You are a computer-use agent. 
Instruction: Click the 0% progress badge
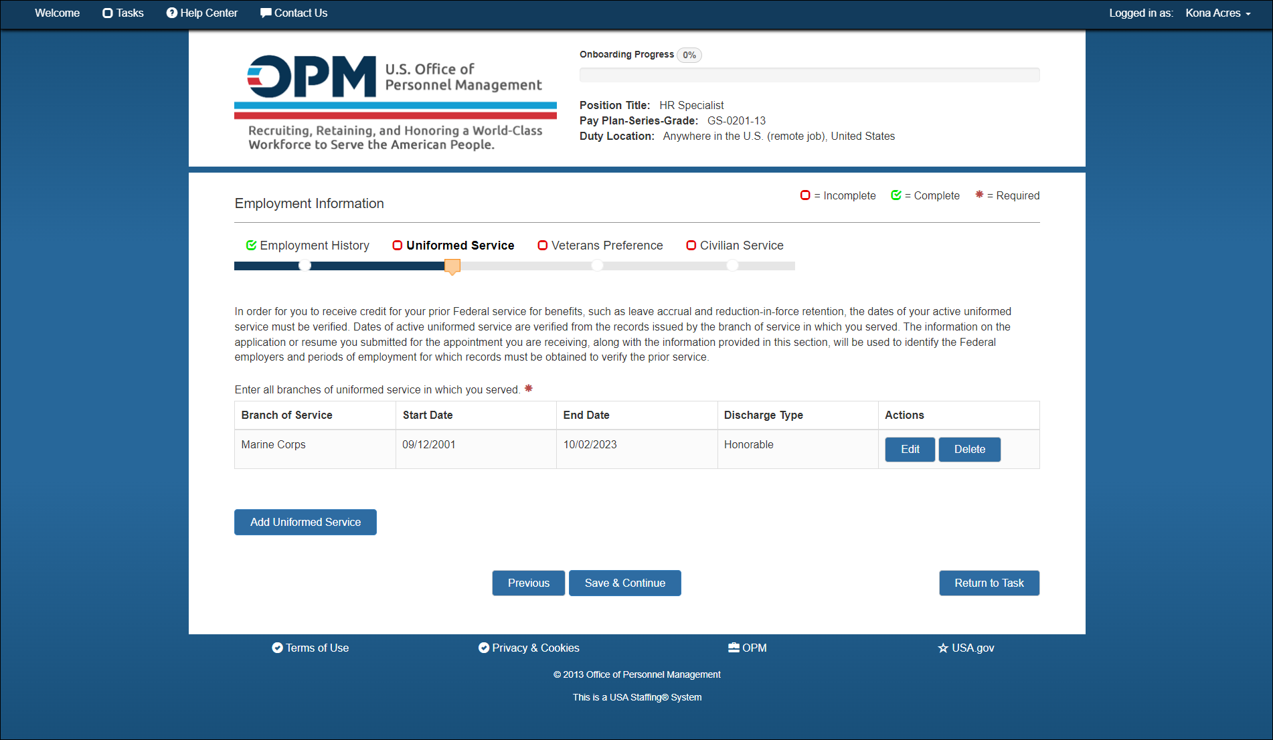(689, 55)
